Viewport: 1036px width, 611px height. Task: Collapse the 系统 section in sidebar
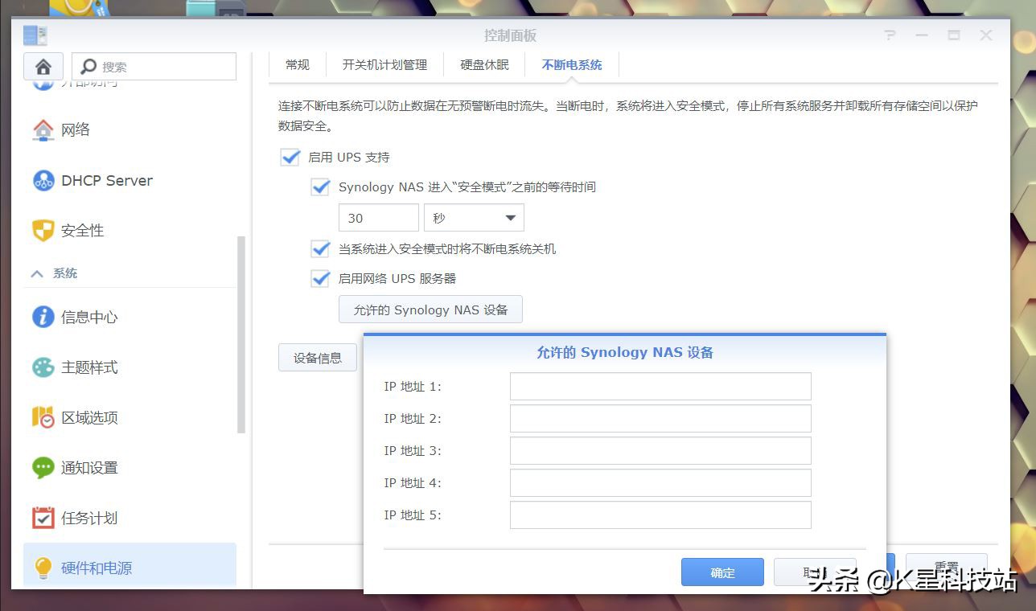click(37, 273)
